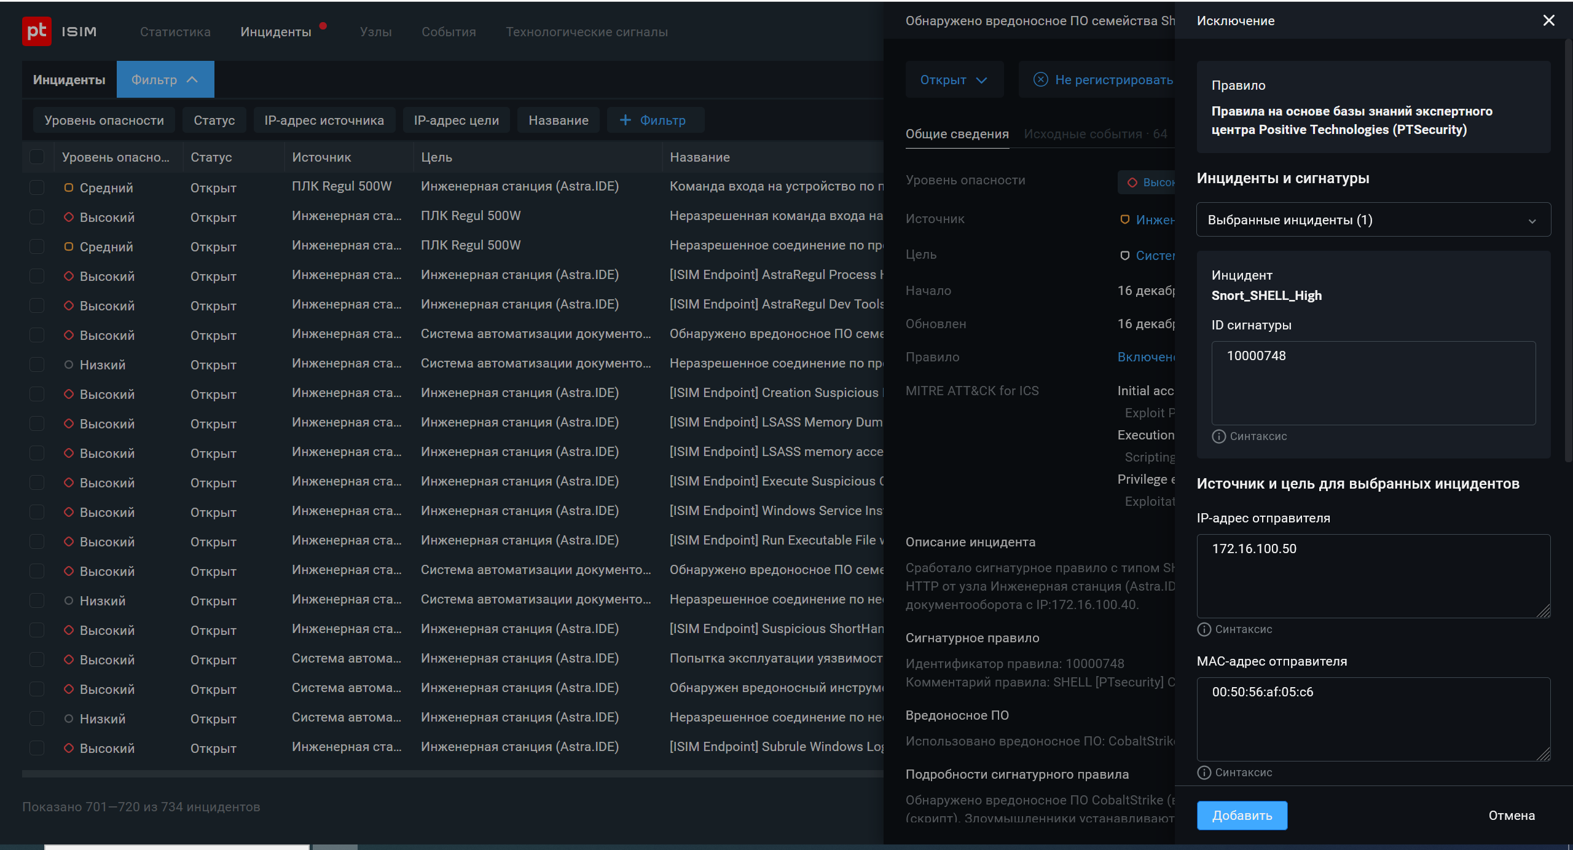Click red notification dot on Инциденты
The image size is (1573, 850).
pos(323,26)
